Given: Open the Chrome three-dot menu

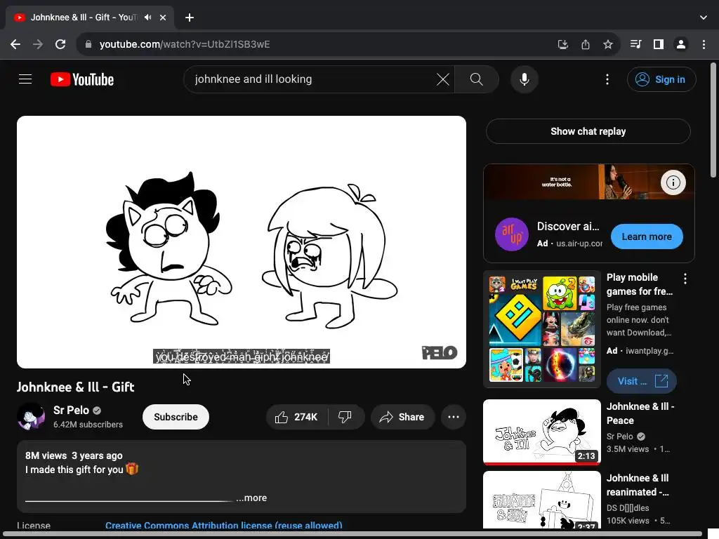Looking at the screenshot, I should click(x=704, y=44).
